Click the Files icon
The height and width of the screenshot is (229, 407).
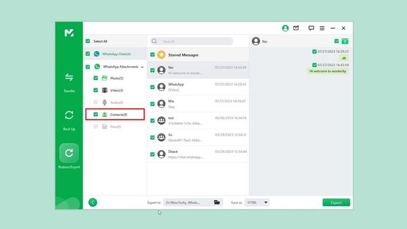[x=104, y=127]
